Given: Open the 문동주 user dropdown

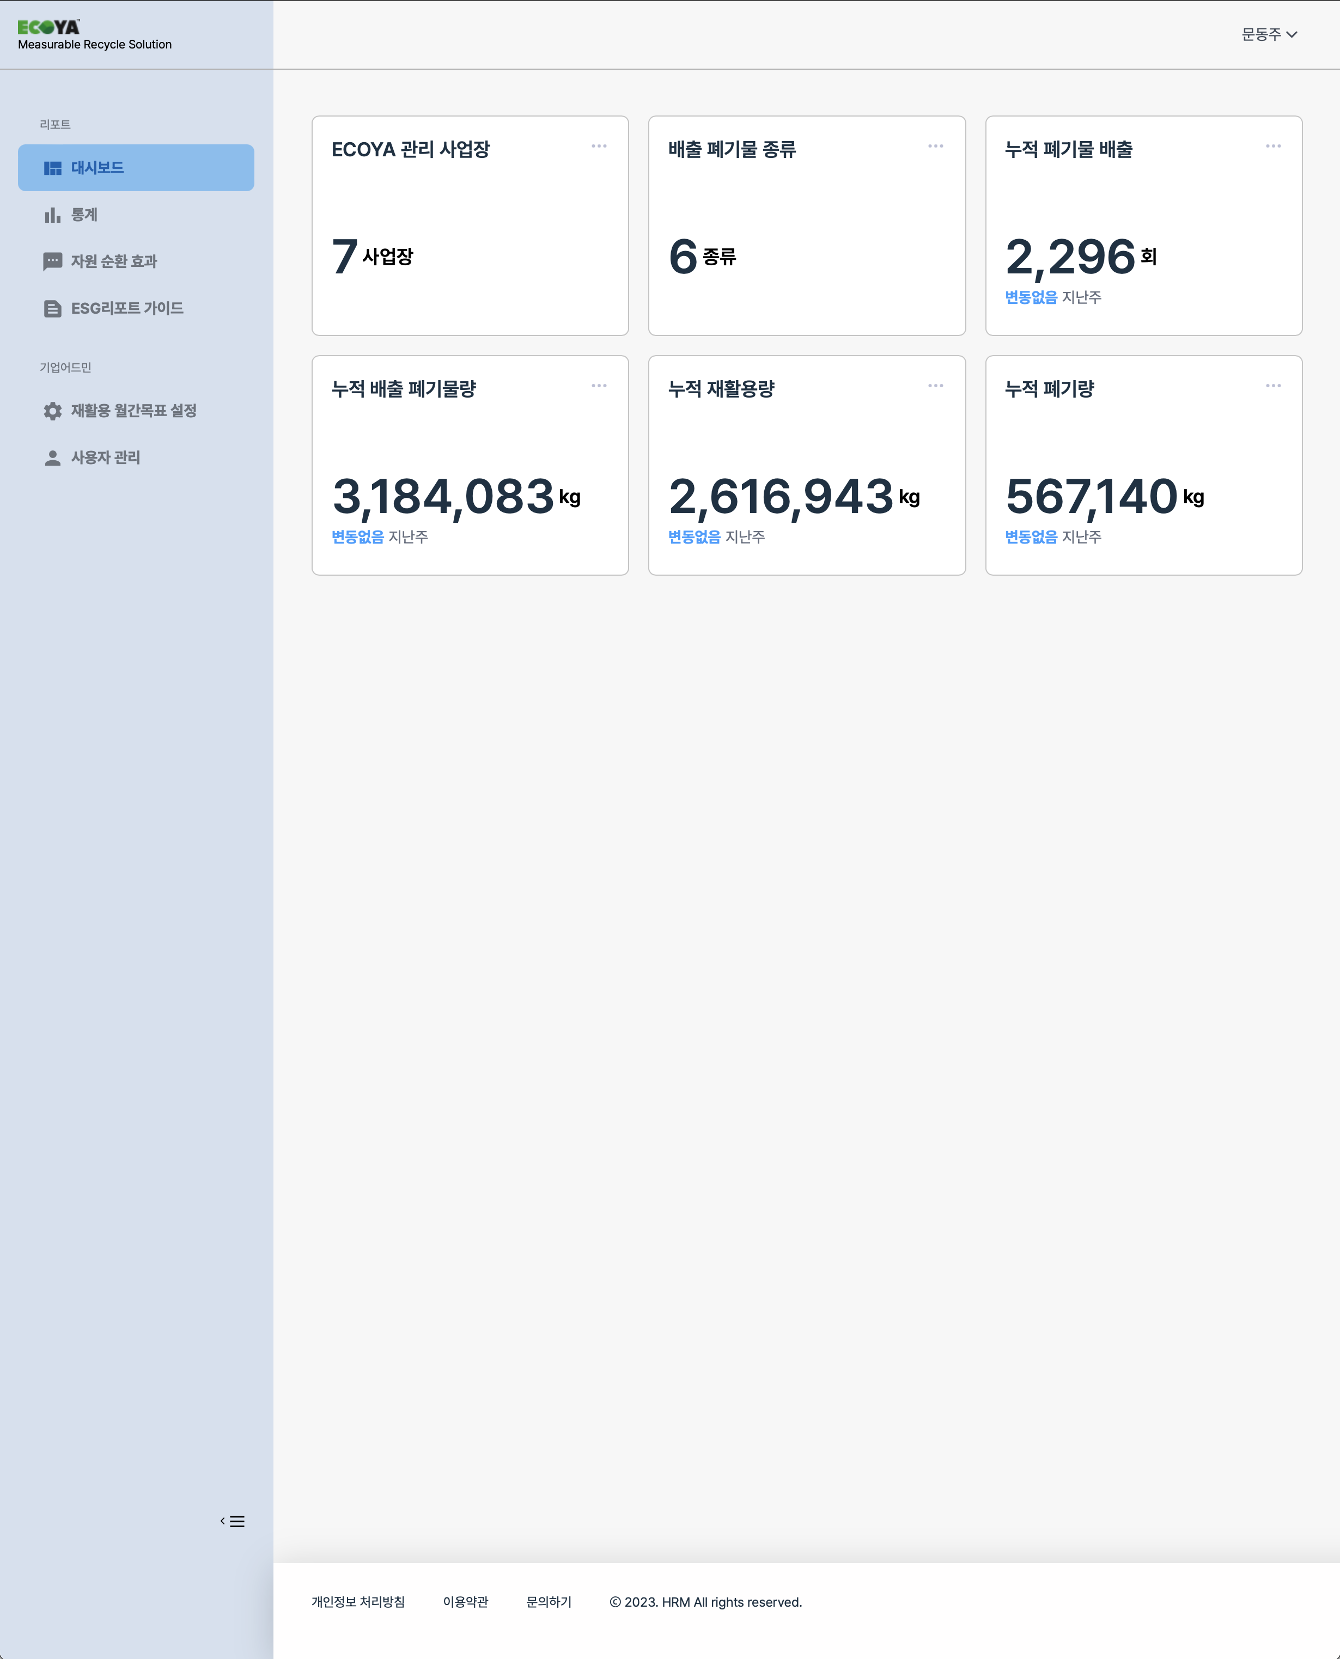Looking at the screenshot, I should 1269,35.
